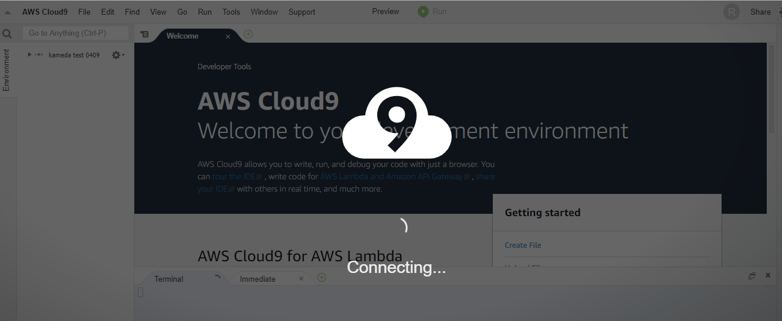The image size is (782, 321).
Task: Click the Developer Tools text
Action: (x=224, y=67)
